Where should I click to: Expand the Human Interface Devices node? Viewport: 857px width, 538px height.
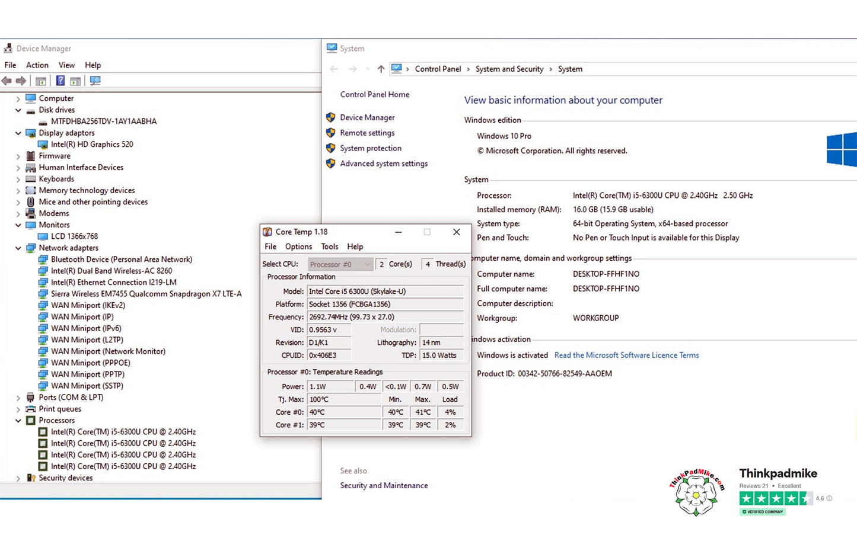point(18,168)
